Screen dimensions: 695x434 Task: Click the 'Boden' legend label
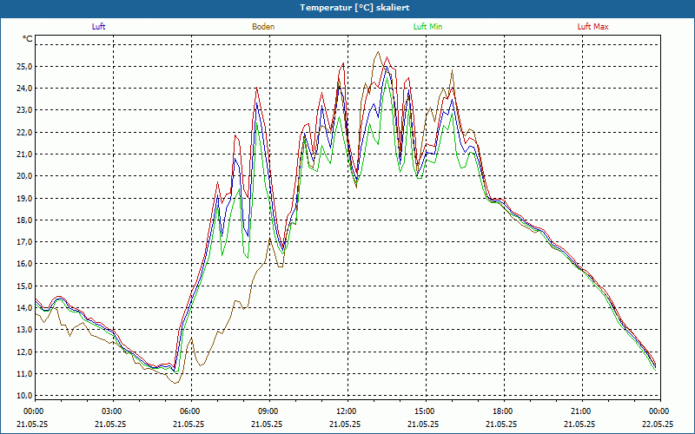pos(263,27)
